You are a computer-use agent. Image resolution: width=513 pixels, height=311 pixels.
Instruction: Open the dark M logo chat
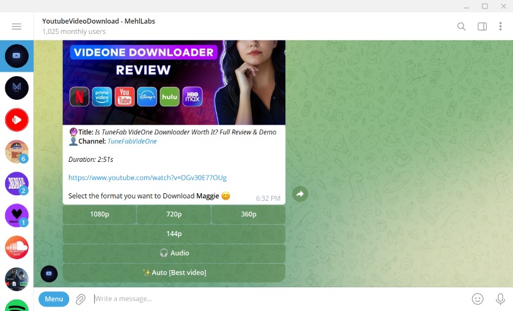17,88
